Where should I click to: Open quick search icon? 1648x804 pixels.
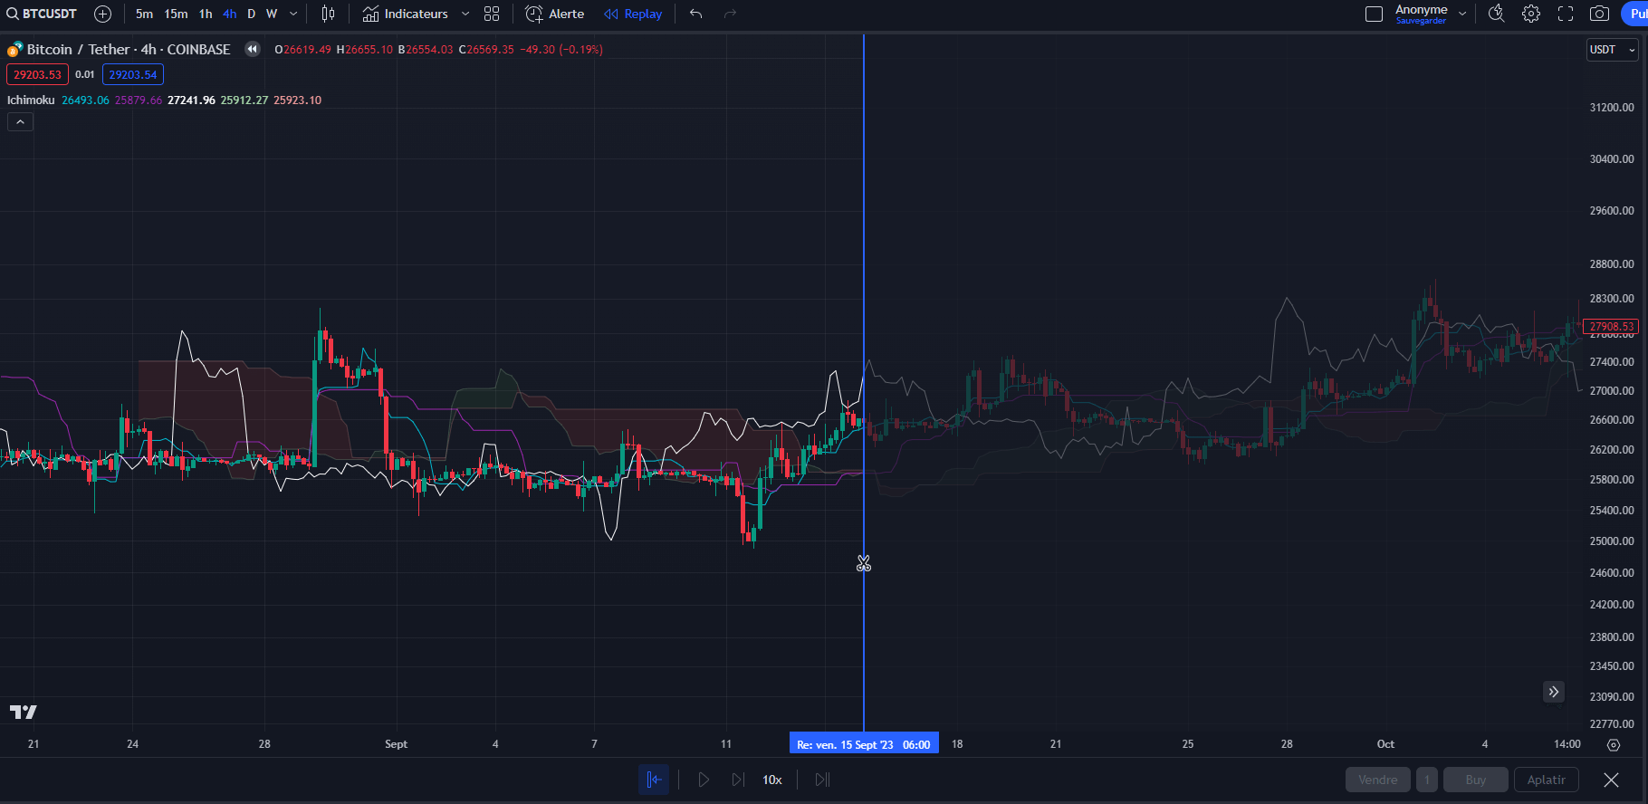click(1497, 14)
